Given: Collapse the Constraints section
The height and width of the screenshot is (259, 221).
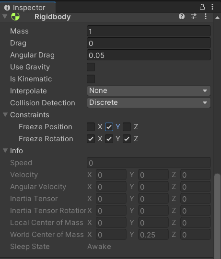Looking at the screenshot, I should pos(5,114).
